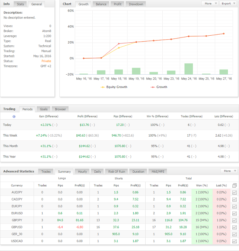Click the May 27 growth data point

tap(224, 34)
